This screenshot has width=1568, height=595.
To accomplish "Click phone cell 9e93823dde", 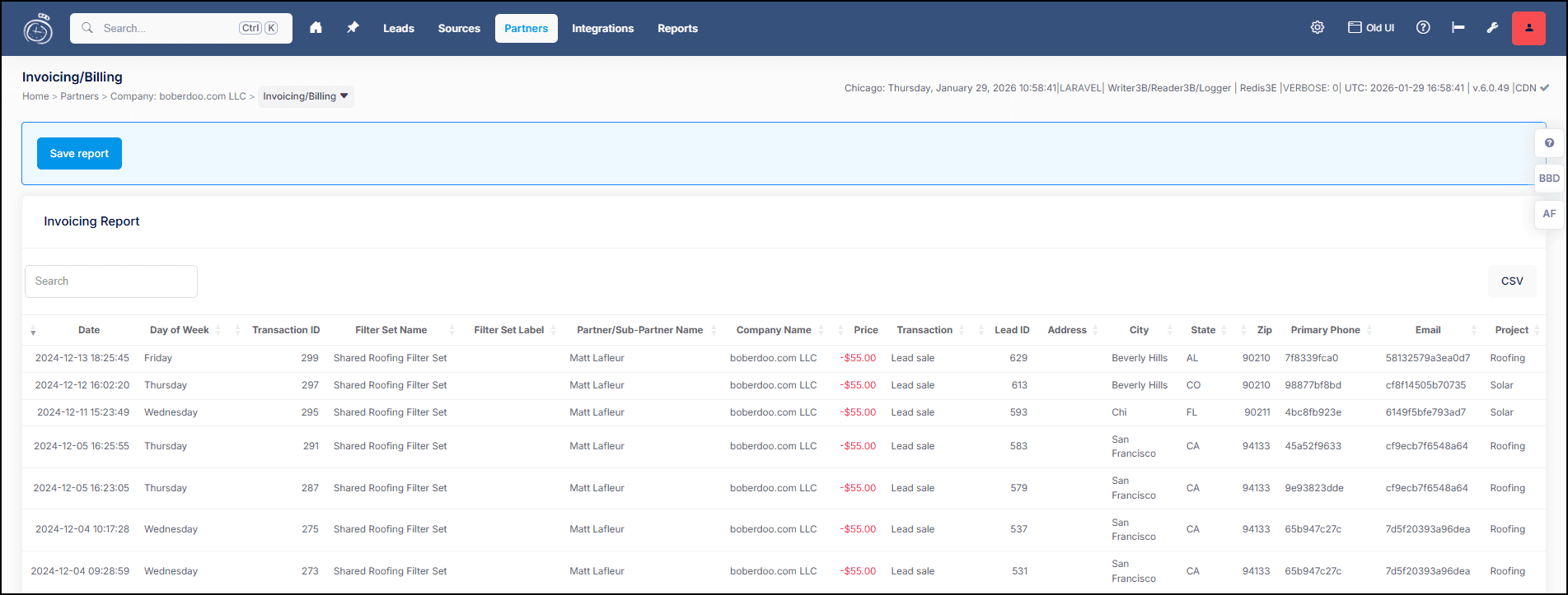I will click(x=1314, y=488).
